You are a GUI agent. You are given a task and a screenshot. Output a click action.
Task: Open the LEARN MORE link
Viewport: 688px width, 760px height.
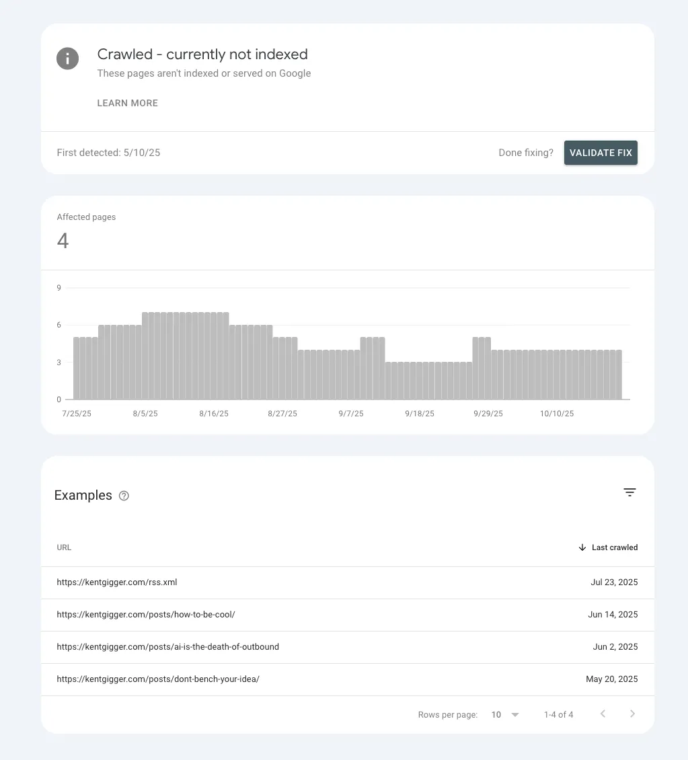point(127,103)
